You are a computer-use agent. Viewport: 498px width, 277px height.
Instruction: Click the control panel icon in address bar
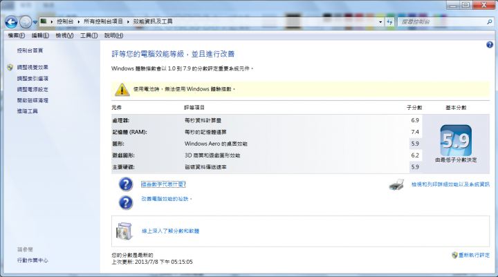44,21
